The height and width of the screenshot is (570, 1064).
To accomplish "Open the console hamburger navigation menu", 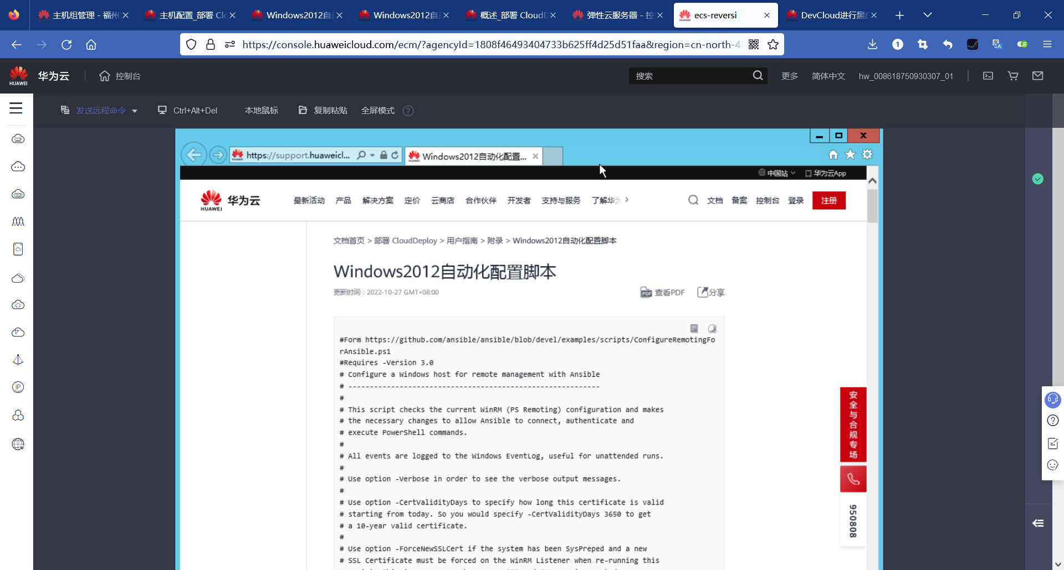I will point(16,108).
